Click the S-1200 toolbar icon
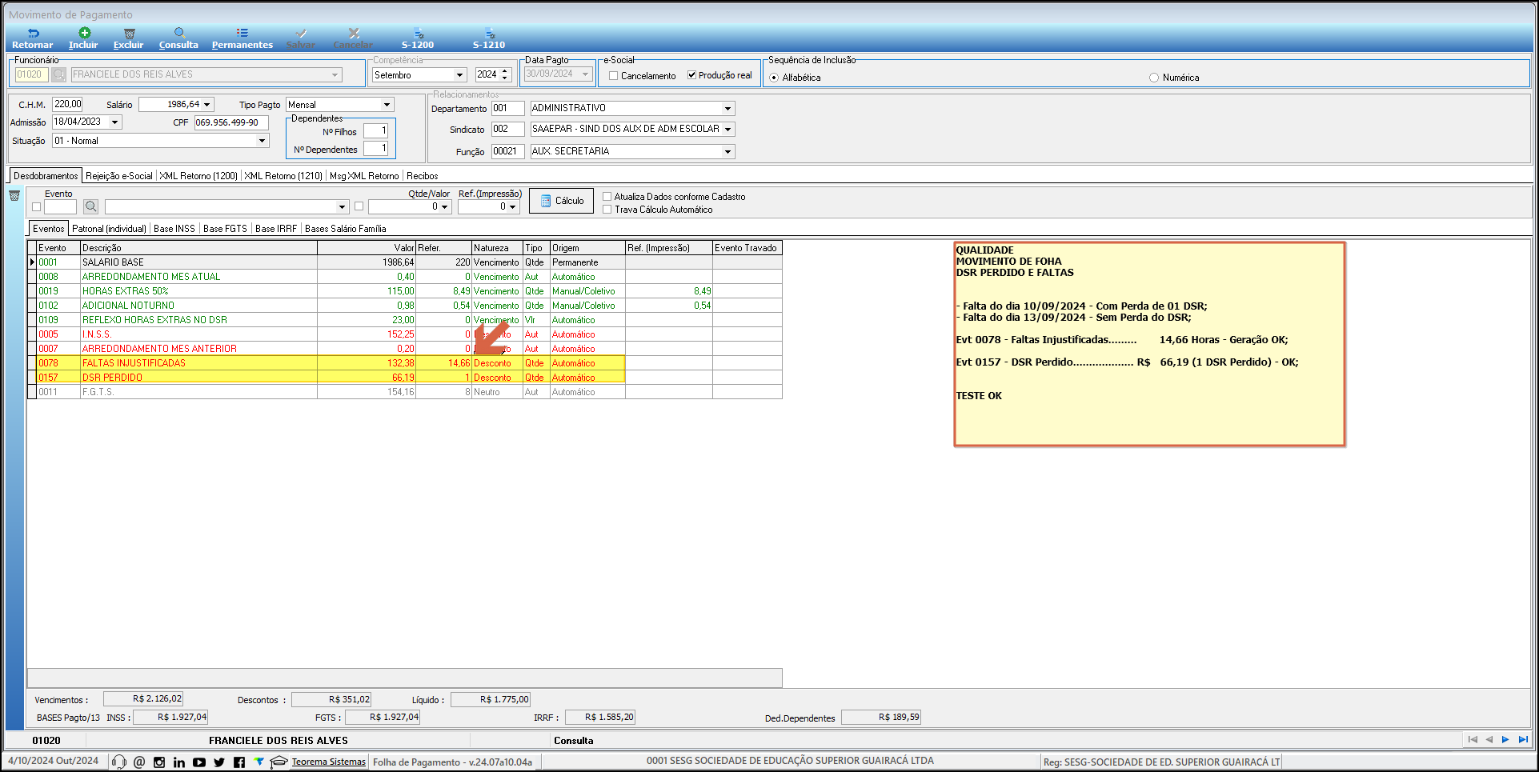This screenshot has width=1539, height=772. (418, 34)
